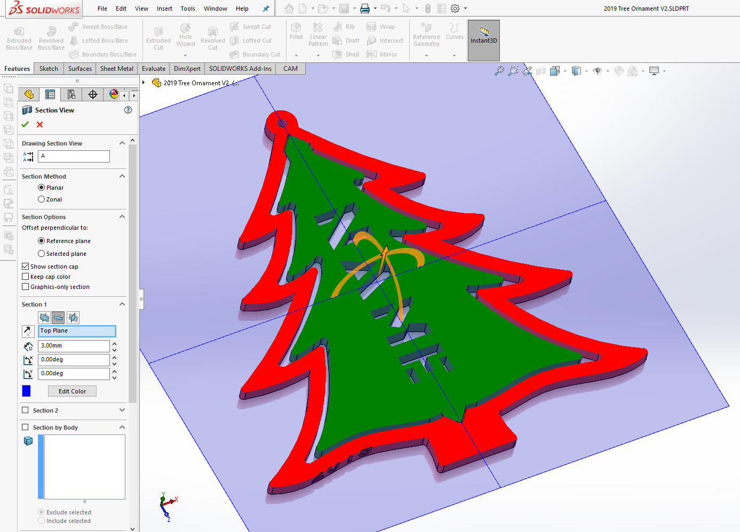
Task: Open the DisplayManager color-ball tab icon
Action: click(114, 94)
